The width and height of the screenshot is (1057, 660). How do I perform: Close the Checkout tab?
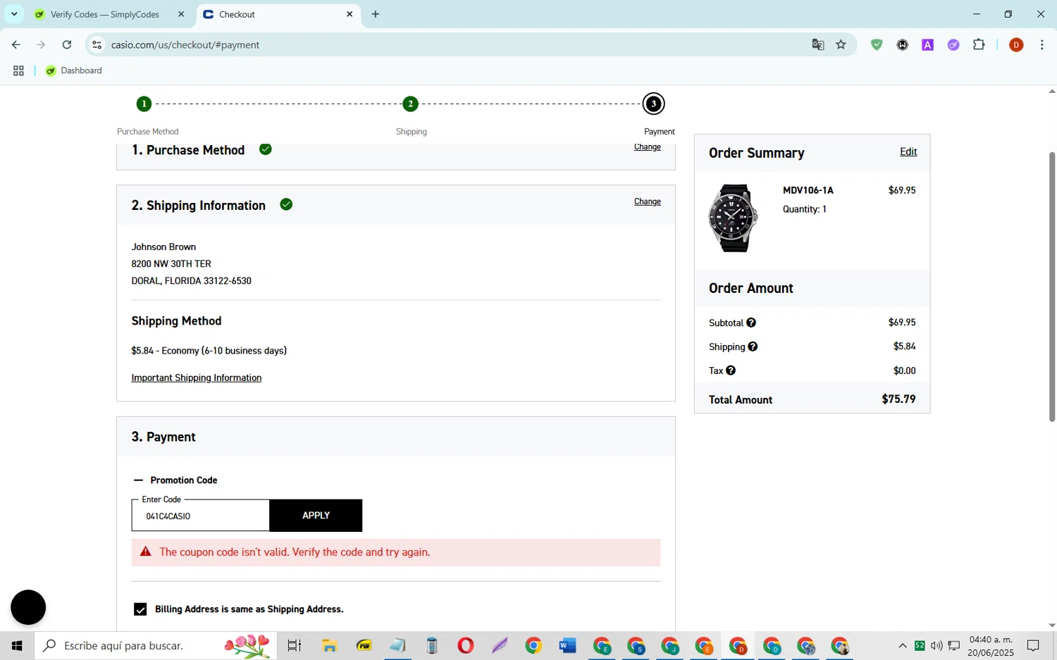click(350, 14)
